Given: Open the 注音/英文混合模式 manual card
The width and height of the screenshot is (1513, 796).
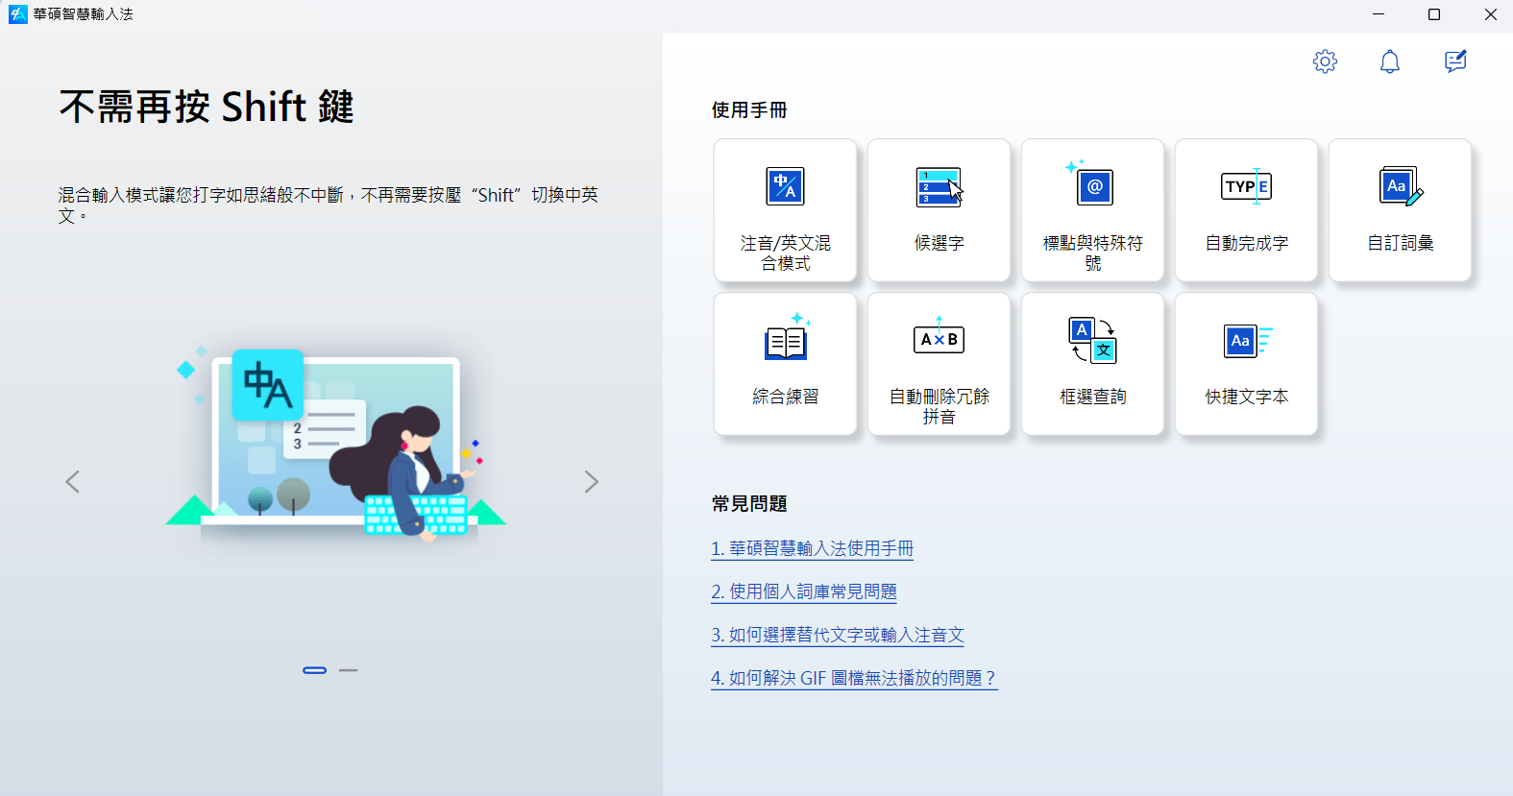Looking at the screenshot, I should pyautogui.click(x=786, y=210).
